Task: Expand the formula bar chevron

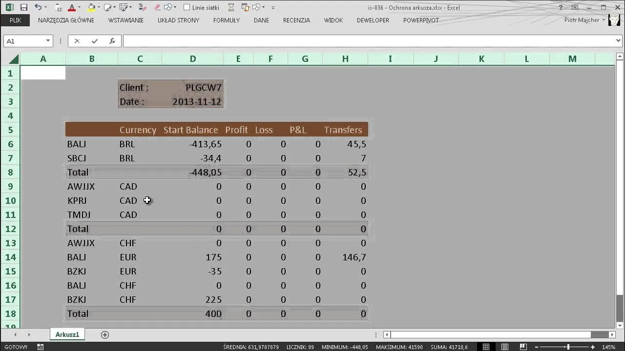Action: tap(617, 41)
